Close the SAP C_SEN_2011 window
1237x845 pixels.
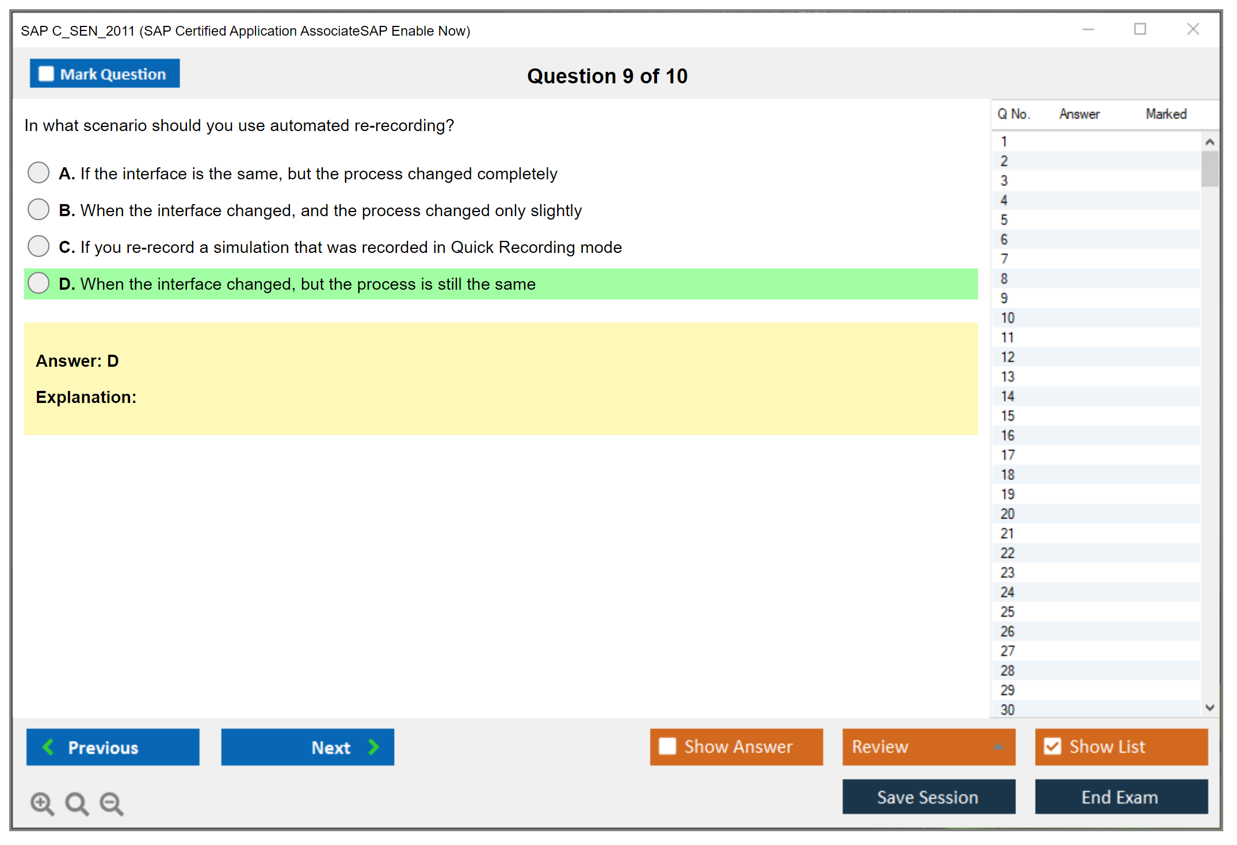tap(1193, 29)
